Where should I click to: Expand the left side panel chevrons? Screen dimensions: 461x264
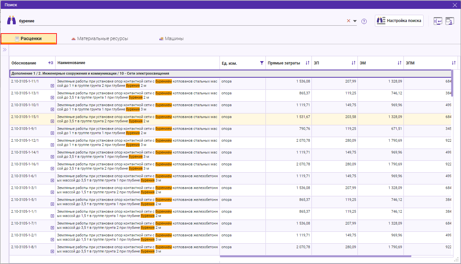click(5, 50)
